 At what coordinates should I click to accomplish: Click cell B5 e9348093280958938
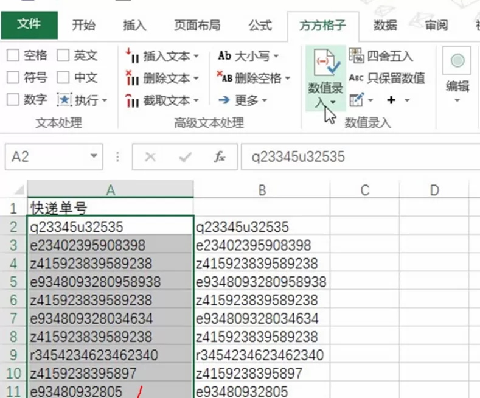pyautogui.click(x=262, y=282)
